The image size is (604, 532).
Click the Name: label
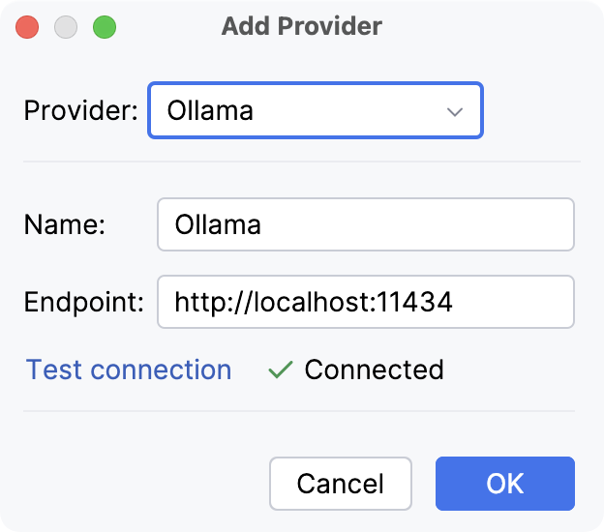click(64, 224)
